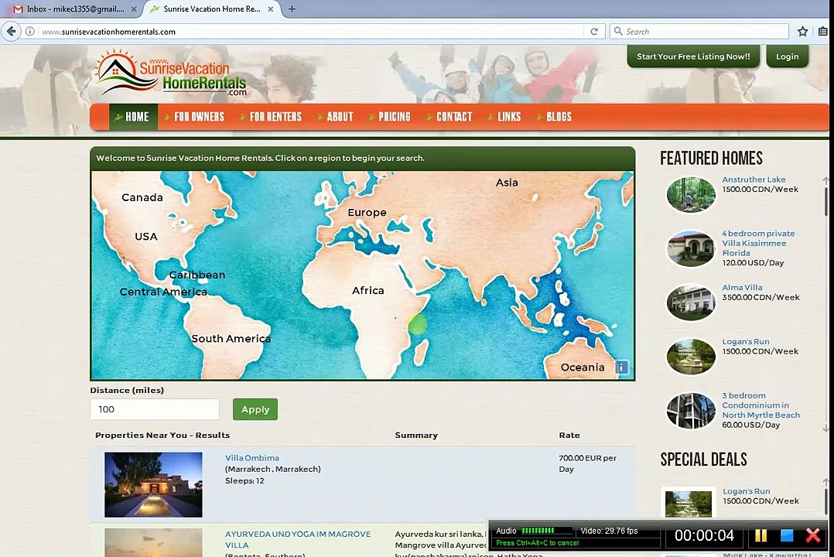Select the Caribbean region on map

point(197,275)
